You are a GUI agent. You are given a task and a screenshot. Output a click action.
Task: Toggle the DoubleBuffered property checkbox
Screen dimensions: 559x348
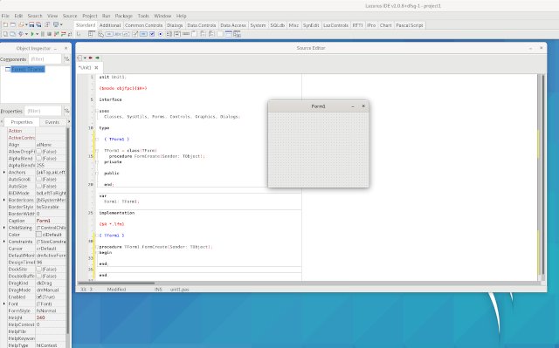pos(38,276)
